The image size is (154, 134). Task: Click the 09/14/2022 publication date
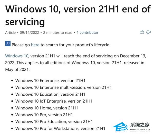(x=31, y=32)
